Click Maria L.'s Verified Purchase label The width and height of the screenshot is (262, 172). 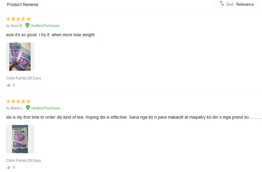click(46, 108)
